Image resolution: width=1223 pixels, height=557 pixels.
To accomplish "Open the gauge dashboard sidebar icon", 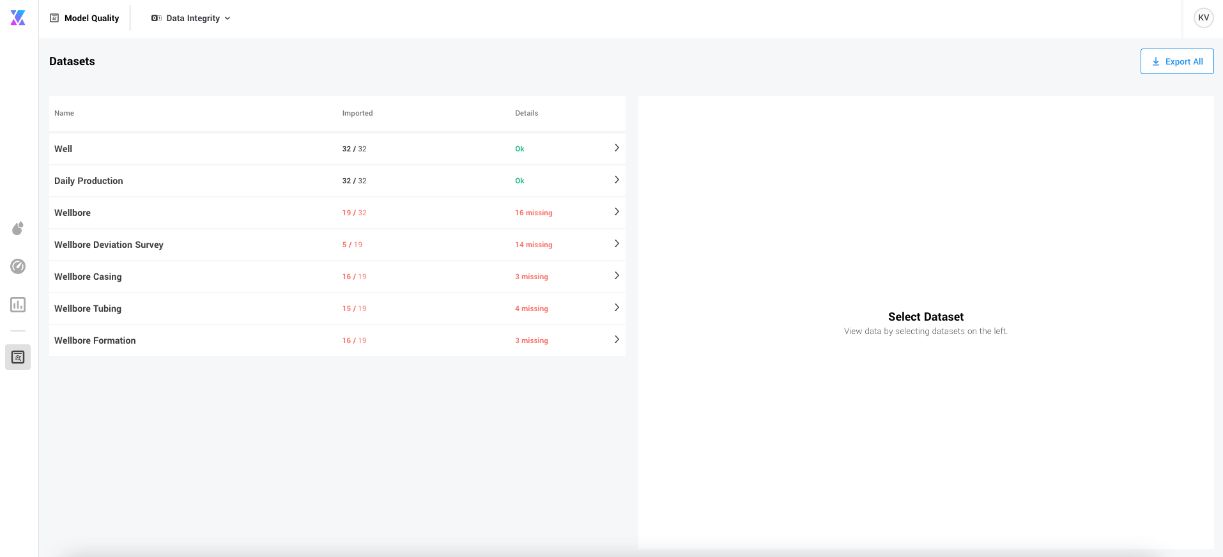I will [x=18, y=266].
